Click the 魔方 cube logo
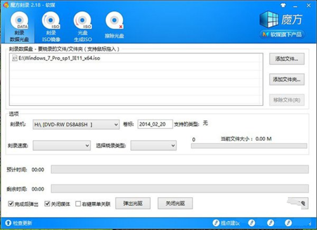This screenshot has height=230, width=317. pos(269,20)
